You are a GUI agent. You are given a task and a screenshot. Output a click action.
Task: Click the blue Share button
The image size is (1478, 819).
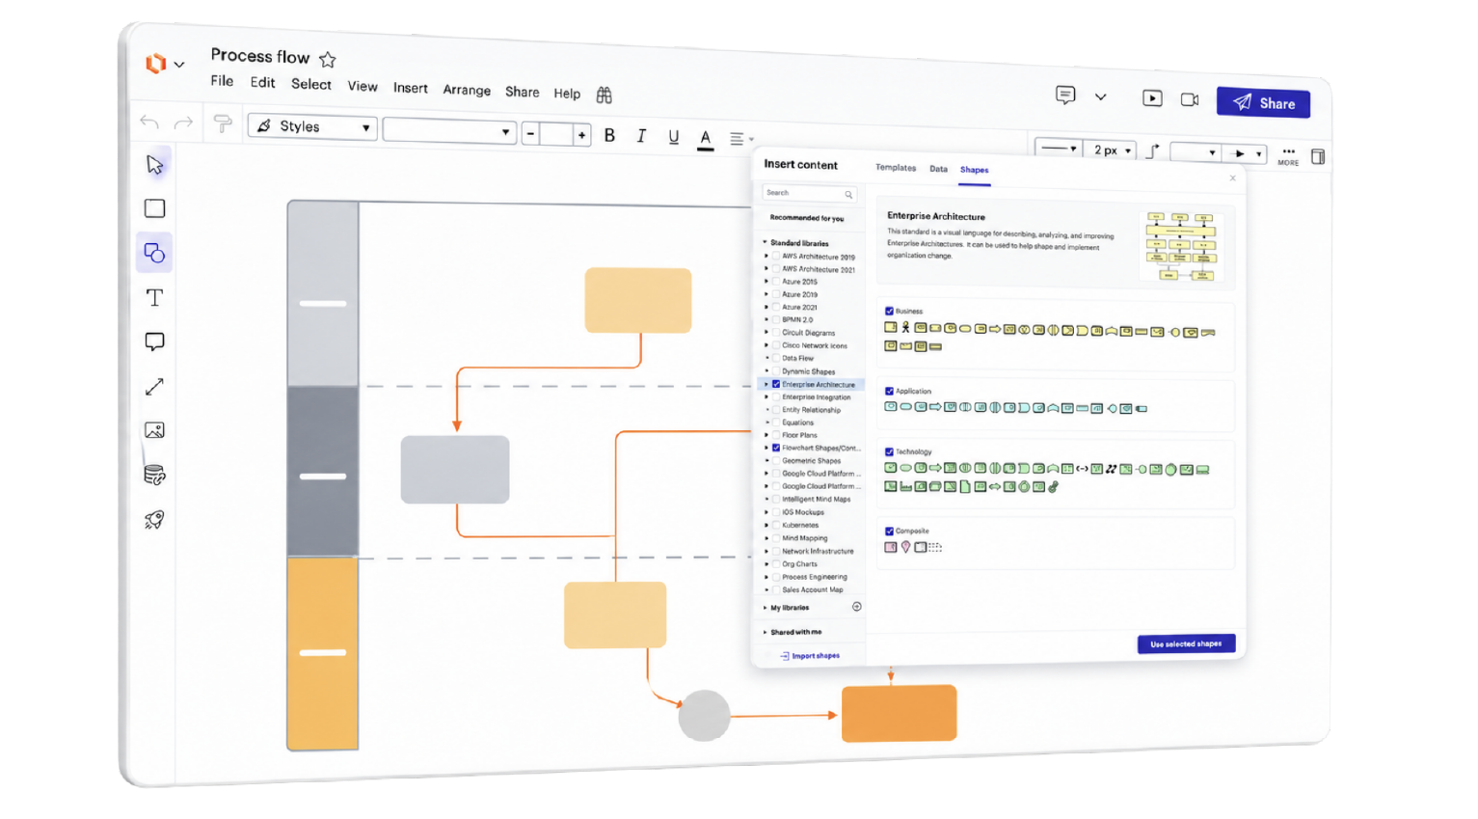click(x=1263, y=102)
